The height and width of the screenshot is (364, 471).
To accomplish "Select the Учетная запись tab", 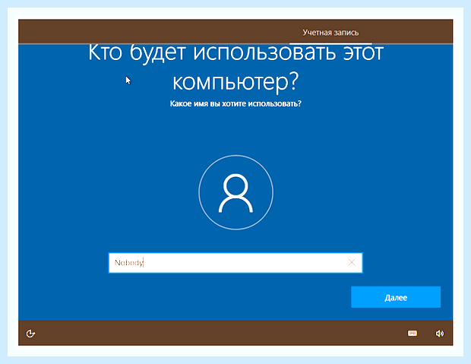I will (330, 33).
